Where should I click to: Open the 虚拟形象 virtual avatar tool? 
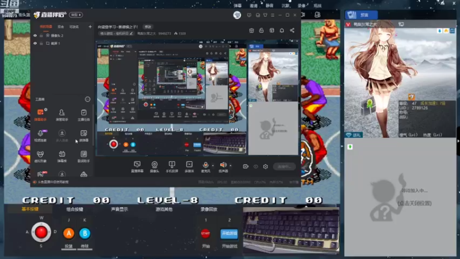[40, 156]
